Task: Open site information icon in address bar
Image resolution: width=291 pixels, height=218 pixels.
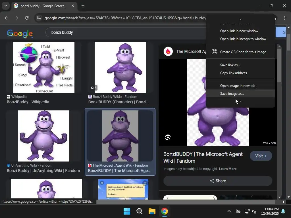Action: point(39,18)
